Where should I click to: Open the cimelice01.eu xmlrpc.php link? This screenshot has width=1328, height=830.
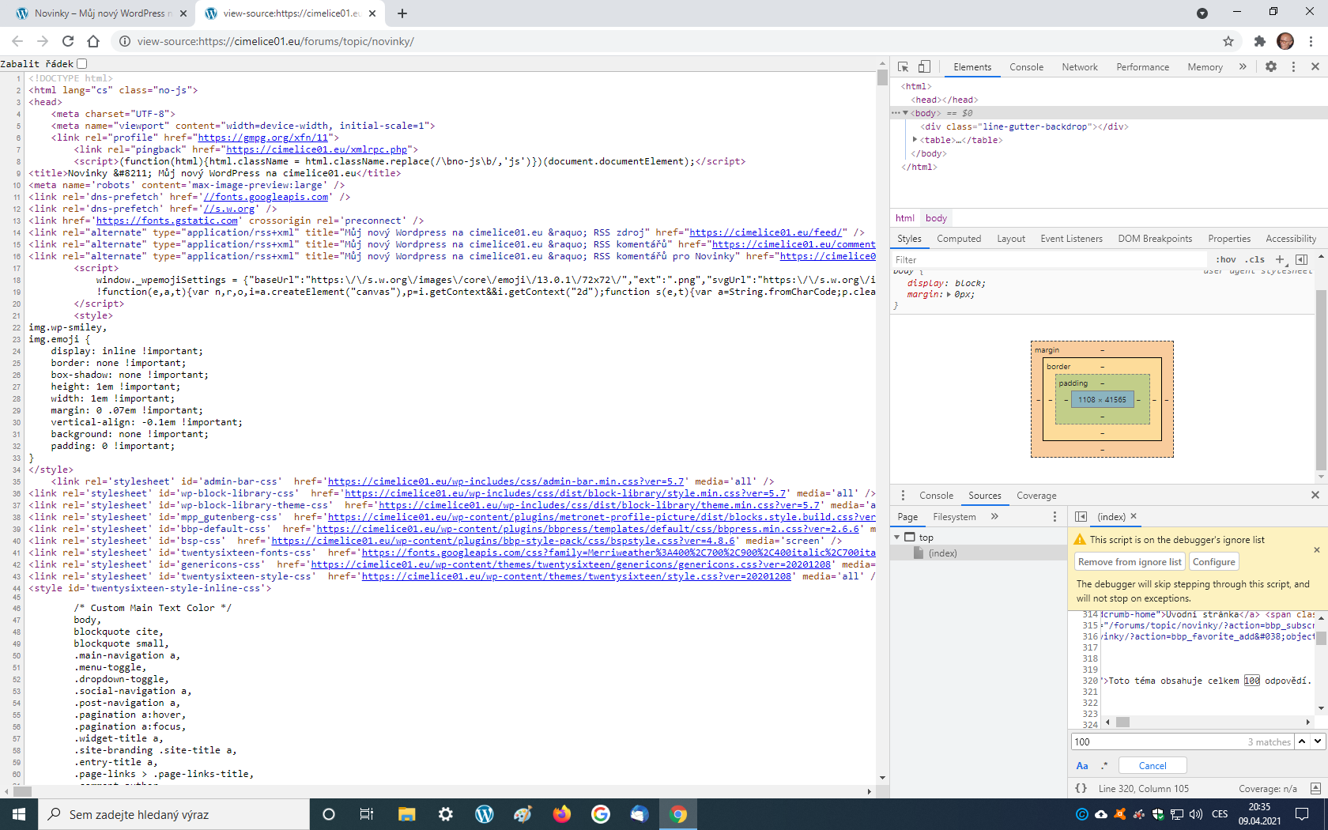pyautogui.click(x=316, y=149)
